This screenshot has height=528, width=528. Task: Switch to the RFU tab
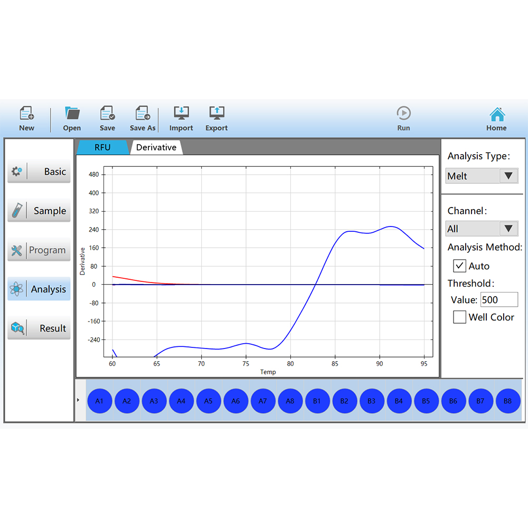click(x=102, y=147)
